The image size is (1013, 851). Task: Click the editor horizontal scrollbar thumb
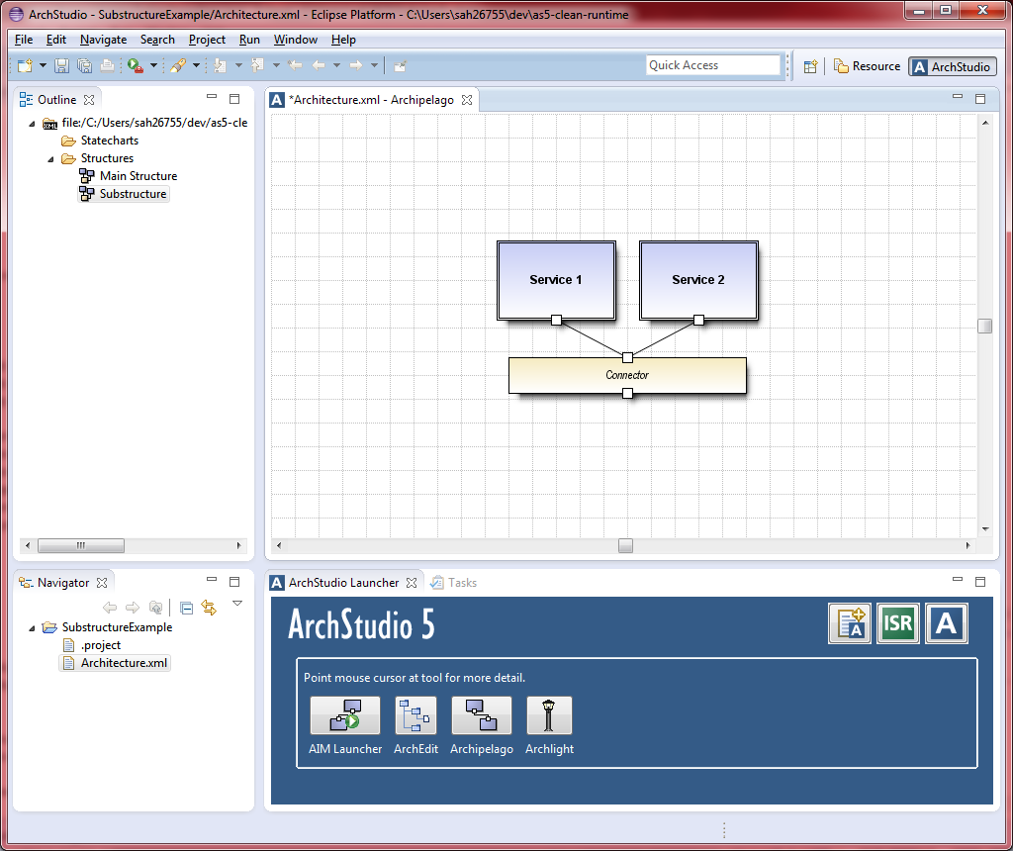[625, 545]
